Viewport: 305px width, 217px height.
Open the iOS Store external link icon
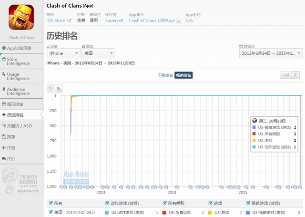point(69,21)
